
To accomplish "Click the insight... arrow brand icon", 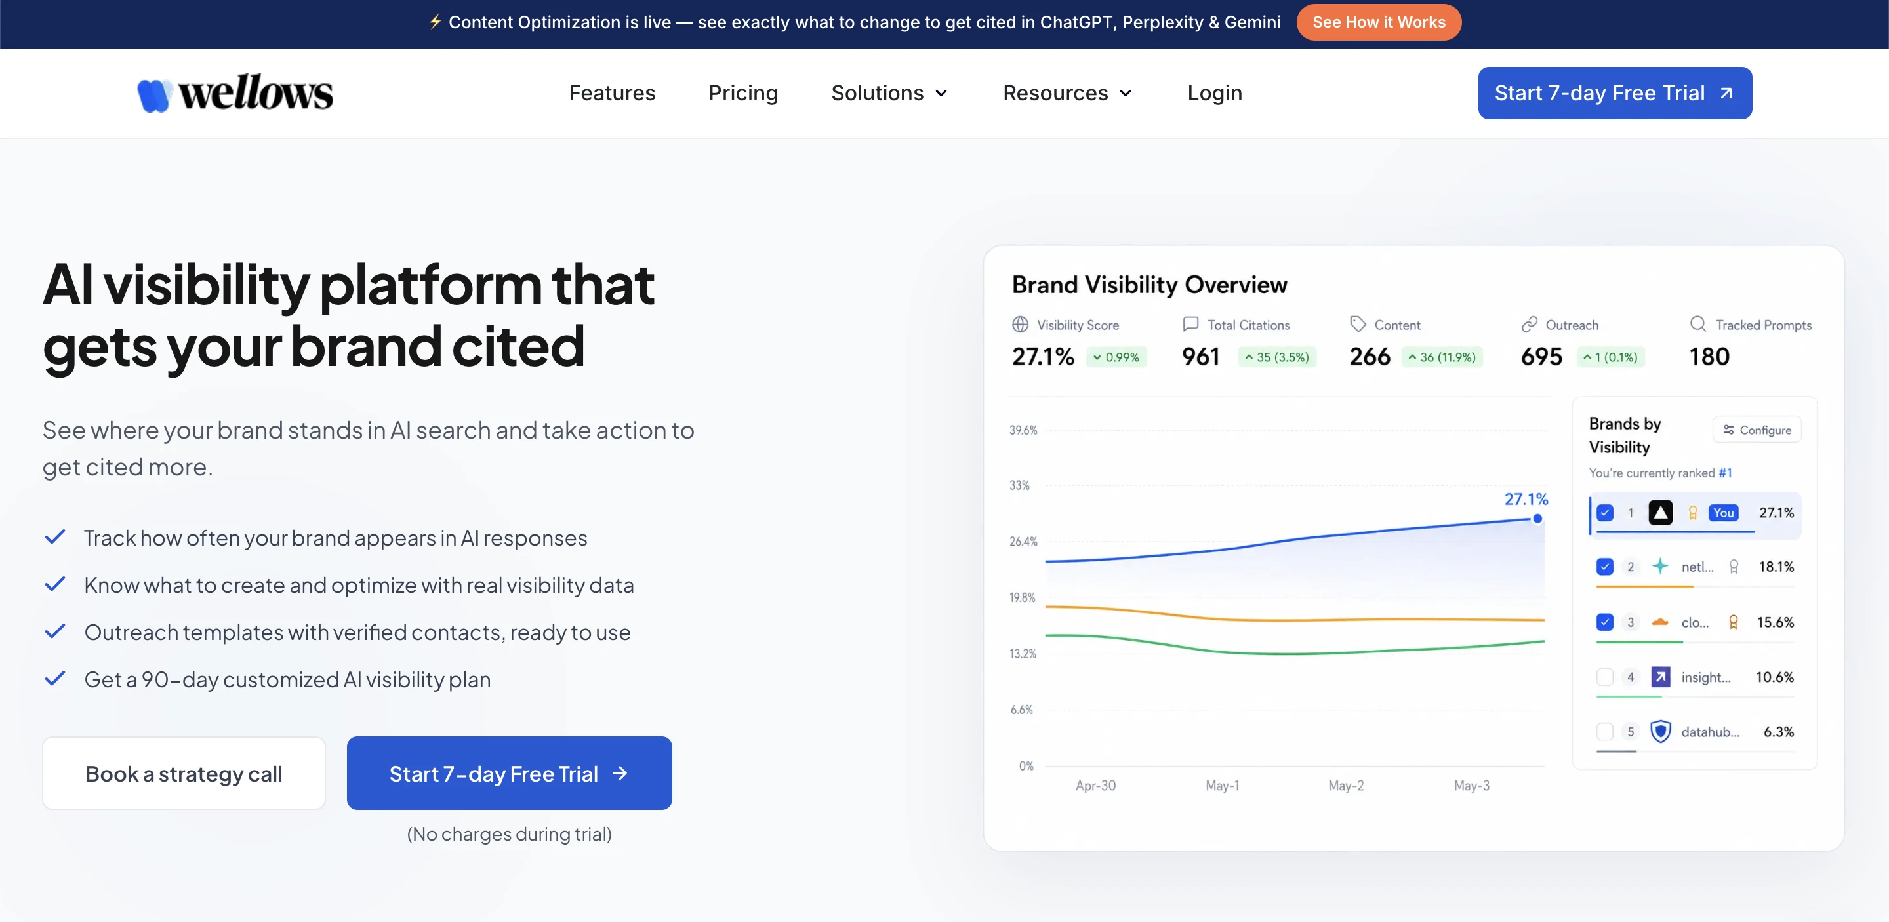I will pos(1660,677).
